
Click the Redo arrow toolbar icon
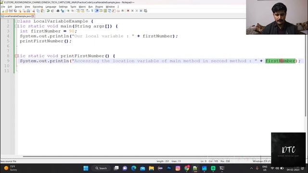click(x=52, y=11)
